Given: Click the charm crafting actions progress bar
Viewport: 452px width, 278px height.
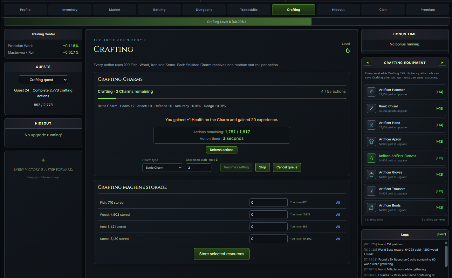Looking at the screenshot, I should [x=222, y=98].
